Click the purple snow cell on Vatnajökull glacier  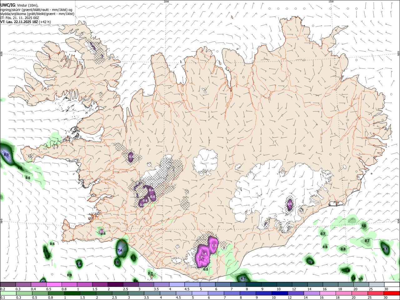click(290, 204)
